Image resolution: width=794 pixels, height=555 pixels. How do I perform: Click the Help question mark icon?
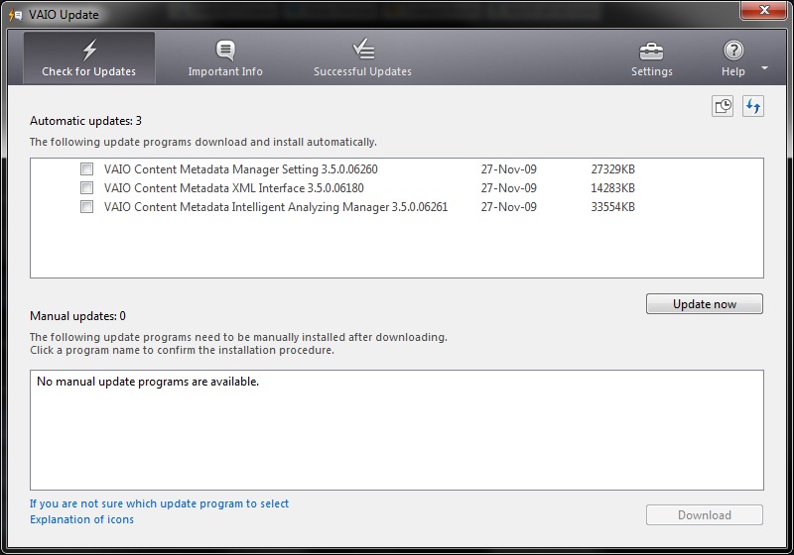733,50
